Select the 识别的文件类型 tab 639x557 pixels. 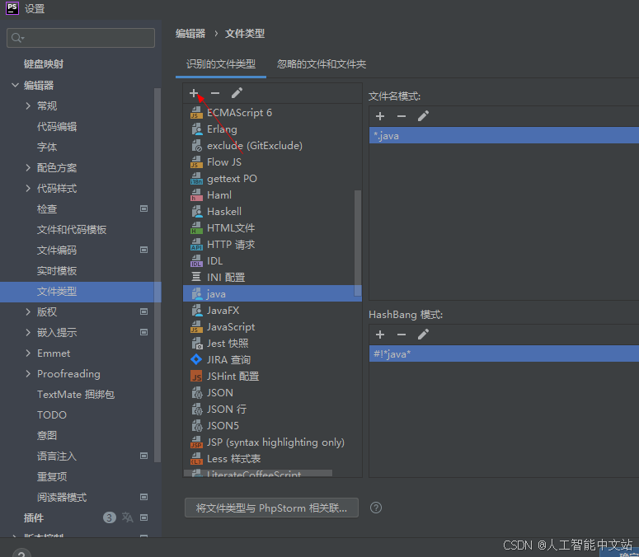(221, 64)
